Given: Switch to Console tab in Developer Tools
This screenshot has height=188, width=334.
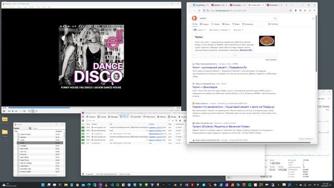Looking at the screenshot, I should click(102, 117).
